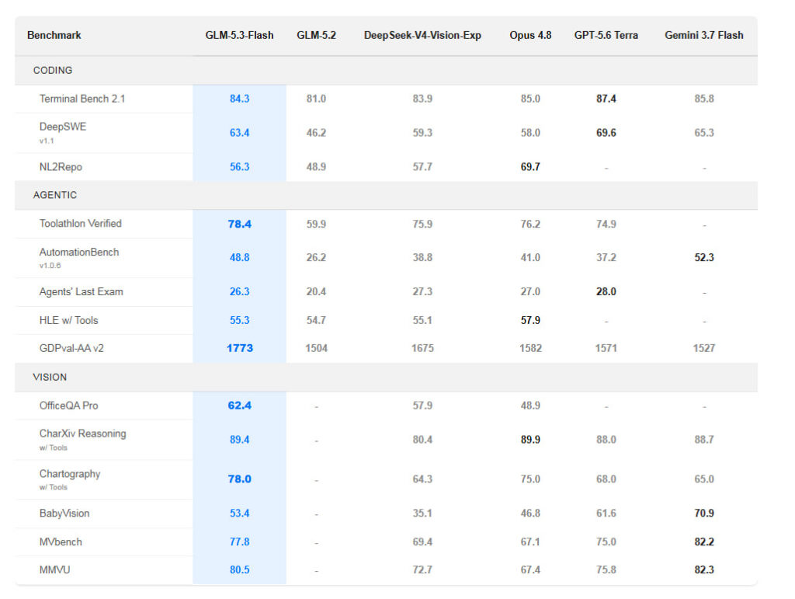Click the CharXiv Reasoning label
This screenshot has height=599, width=795.
(x=82, y=434)
